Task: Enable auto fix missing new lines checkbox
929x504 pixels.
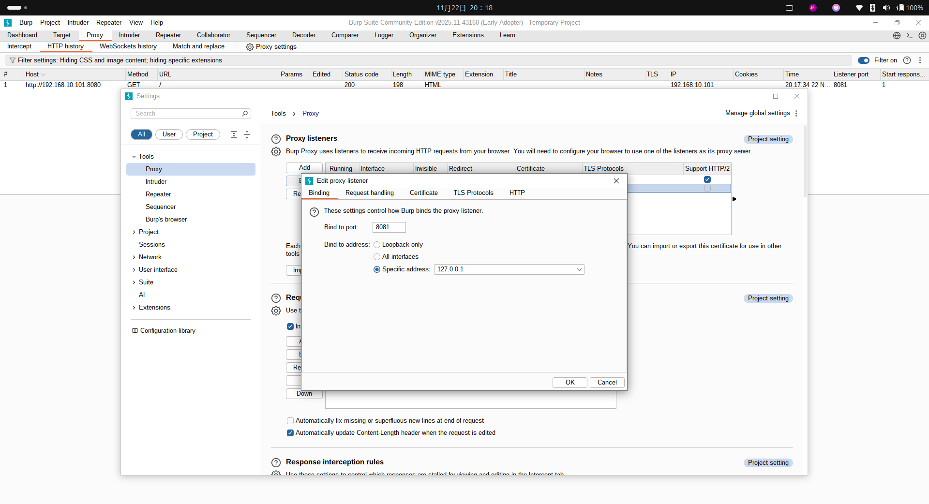Action: [290, 421]
